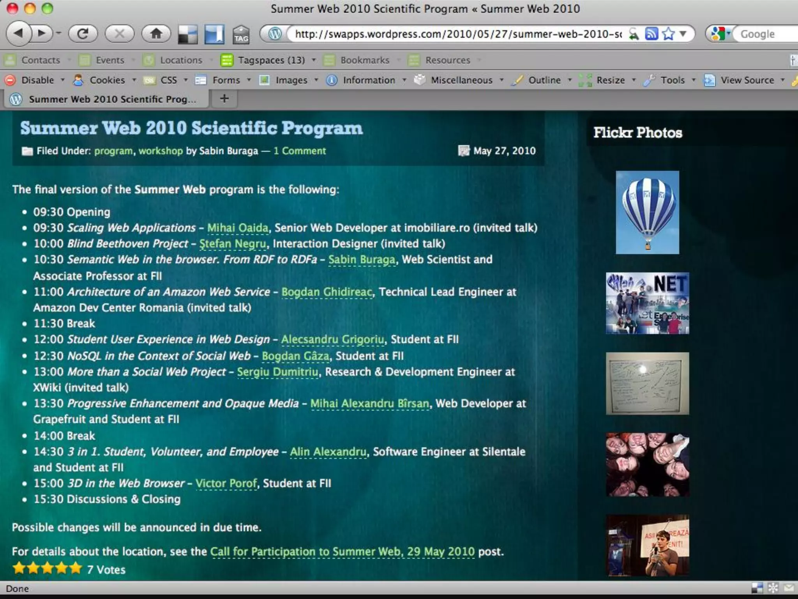Viewport: 798px width, 599px height.
Task: Open the CSS developer toolbar menu
Action: coord(168,80)
